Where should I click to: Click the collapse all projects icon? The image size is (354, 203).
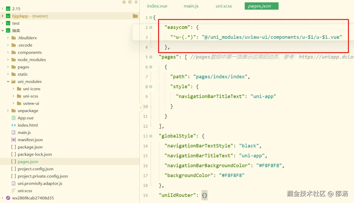click(x=130, y=2)
